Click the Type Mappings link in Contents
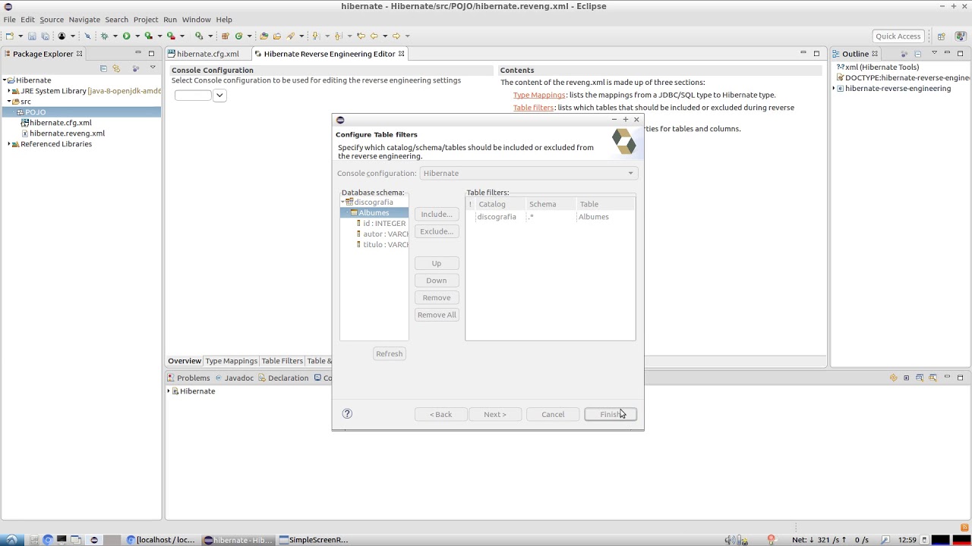This screenshot has height=546, width=972. 539,95
